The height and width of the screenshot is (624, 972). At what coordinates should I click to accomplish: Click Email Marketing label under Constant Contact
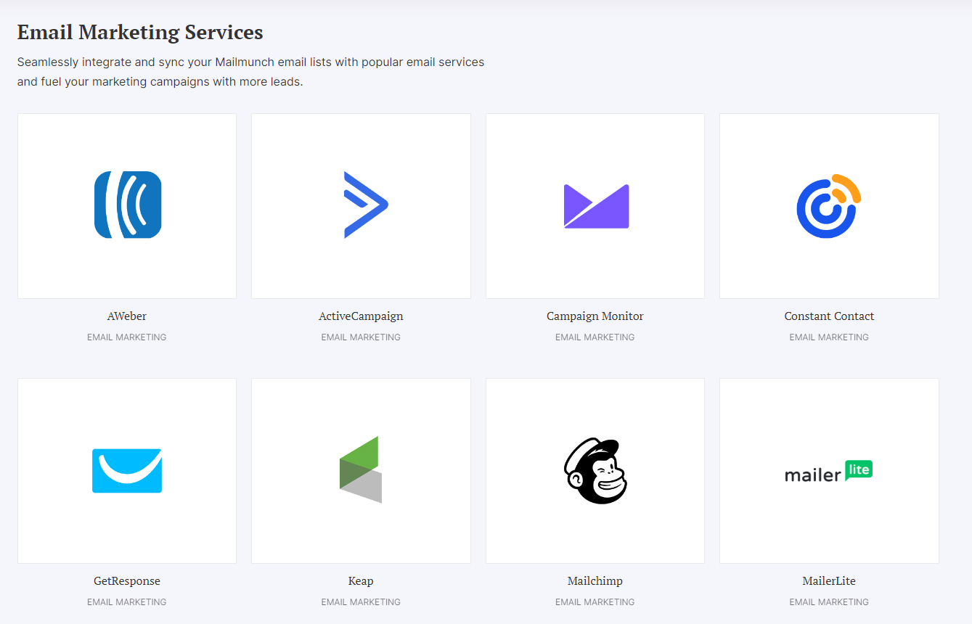coord(829,337)
